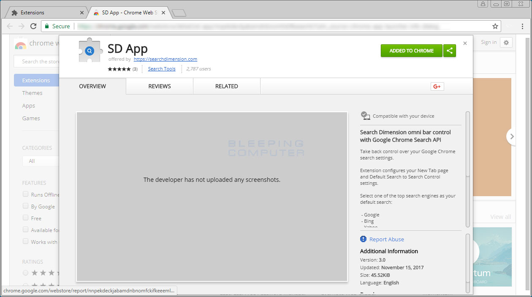Click the "- Bing" list entry
The height and width of the screenshot is (297, 532).
click(368, 221)
